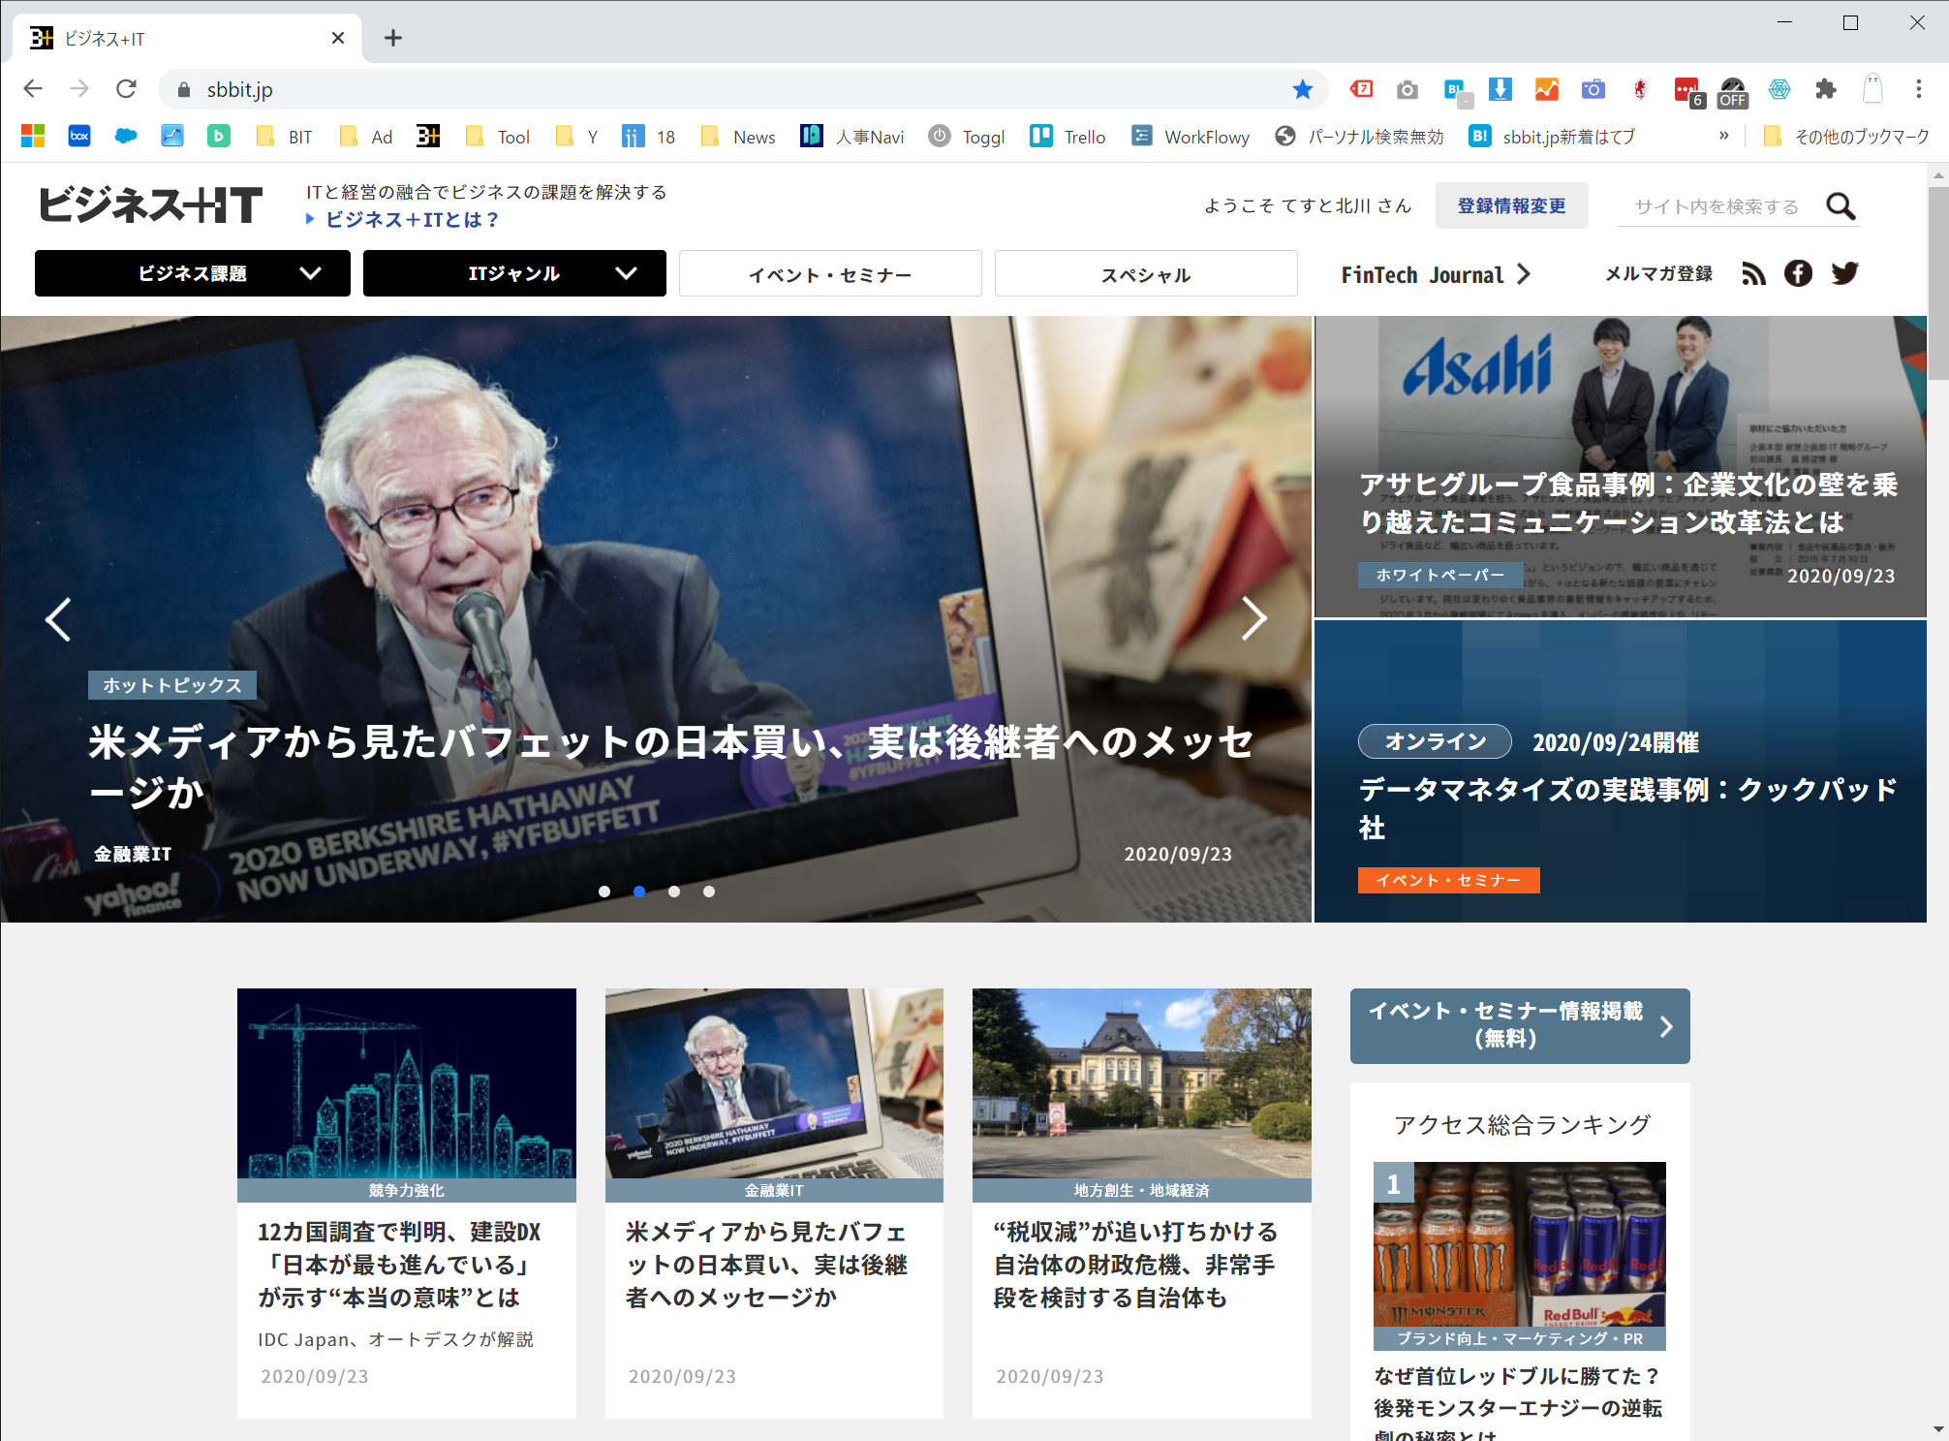Screen dimensions: 1949x1441
Task: Show more bookmarks via double chevron
Action: [1724, 136]
